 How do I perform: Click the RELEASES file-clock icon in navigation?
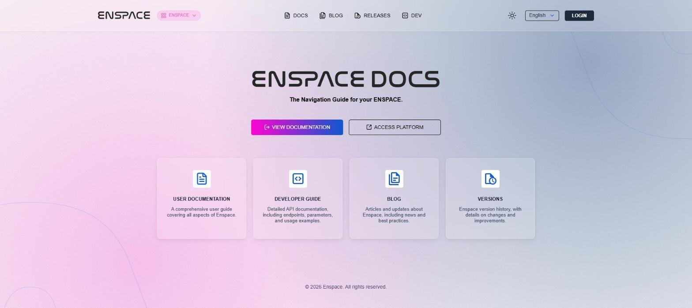[357, 15]
